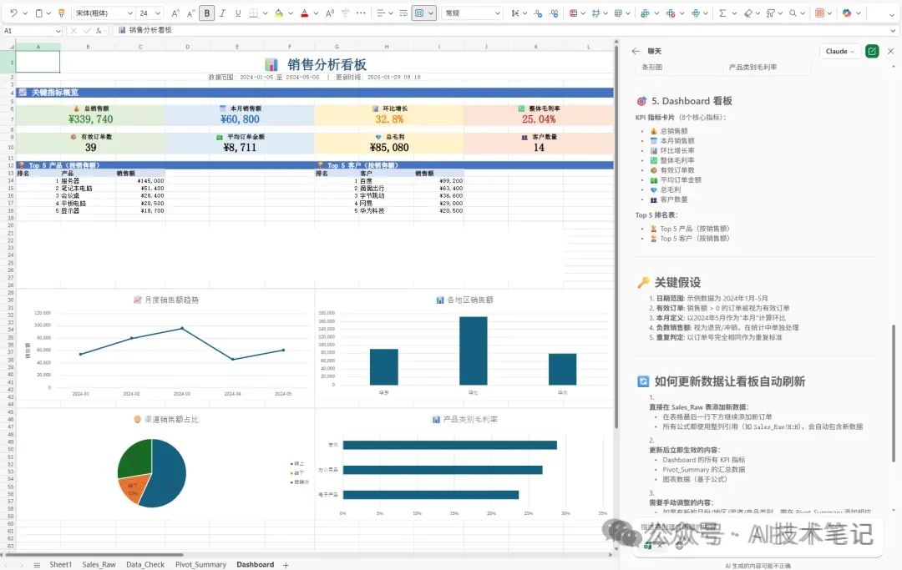Click the ¥339,740 total sales value
This screenshot has height=570, width=902.
pos(91,119)
